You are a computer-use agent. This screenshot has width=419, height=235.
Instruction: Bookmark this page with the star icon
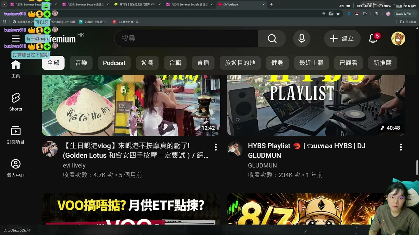(338, 14)
